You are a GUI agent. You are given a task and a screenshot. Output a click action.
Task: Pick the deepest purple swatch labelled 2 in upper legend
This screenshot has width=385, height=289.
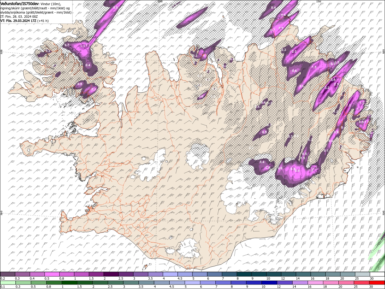coord(111,274)
